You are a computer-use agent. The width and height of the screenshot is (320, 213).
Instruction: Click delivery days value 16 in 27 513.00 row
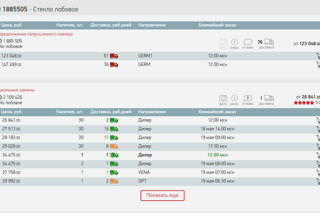tap(106, 129)
